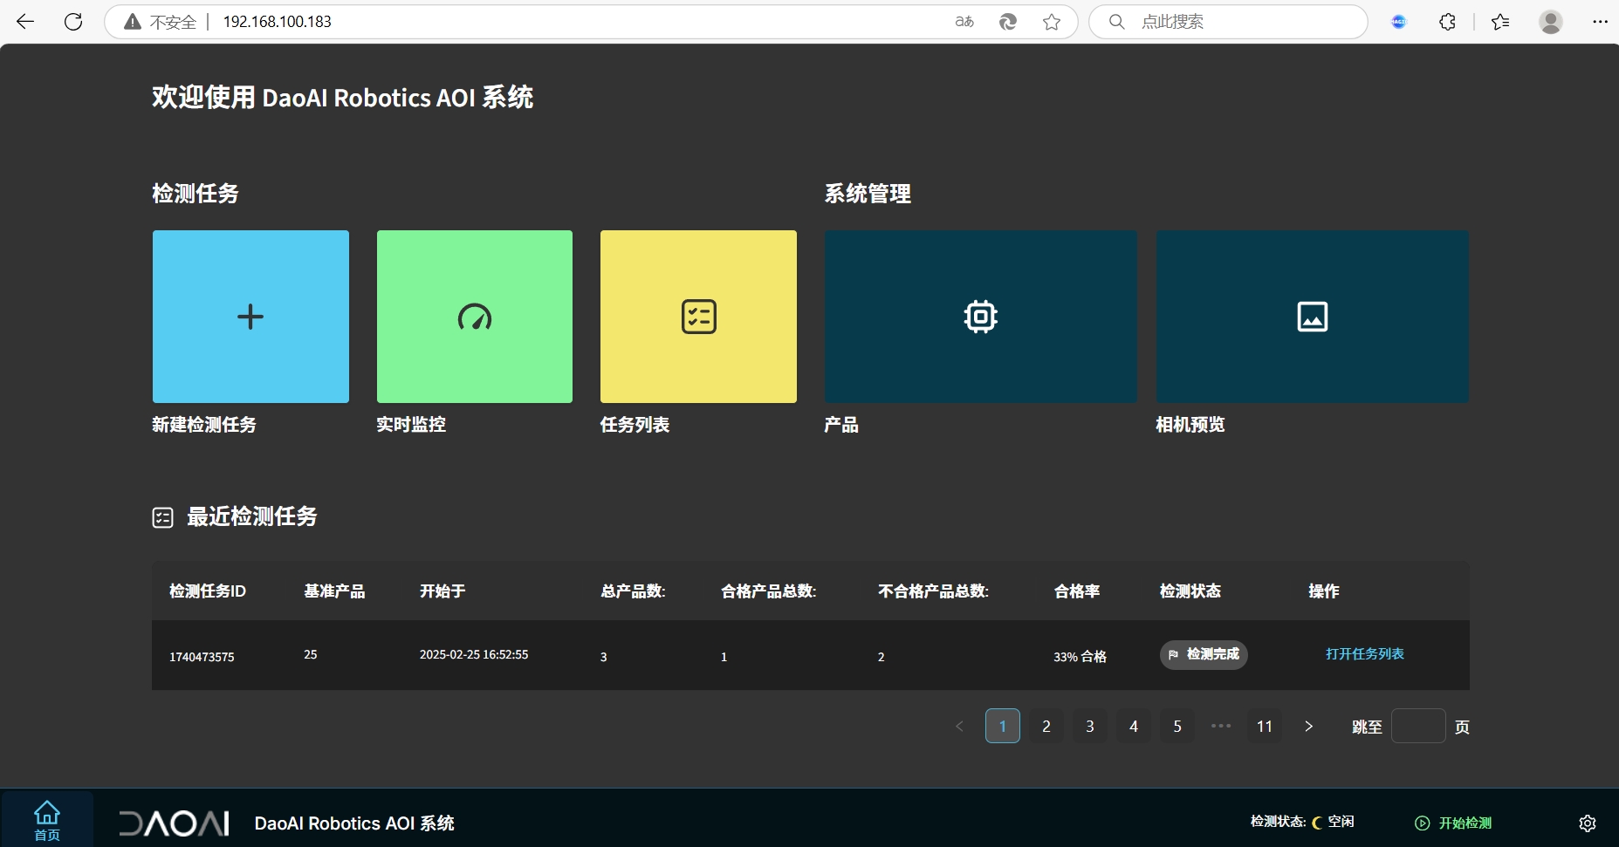The height and width of the screenshot is (847, 1619).
Task: Click the 总产品数 column header
Action: point(633,591)
